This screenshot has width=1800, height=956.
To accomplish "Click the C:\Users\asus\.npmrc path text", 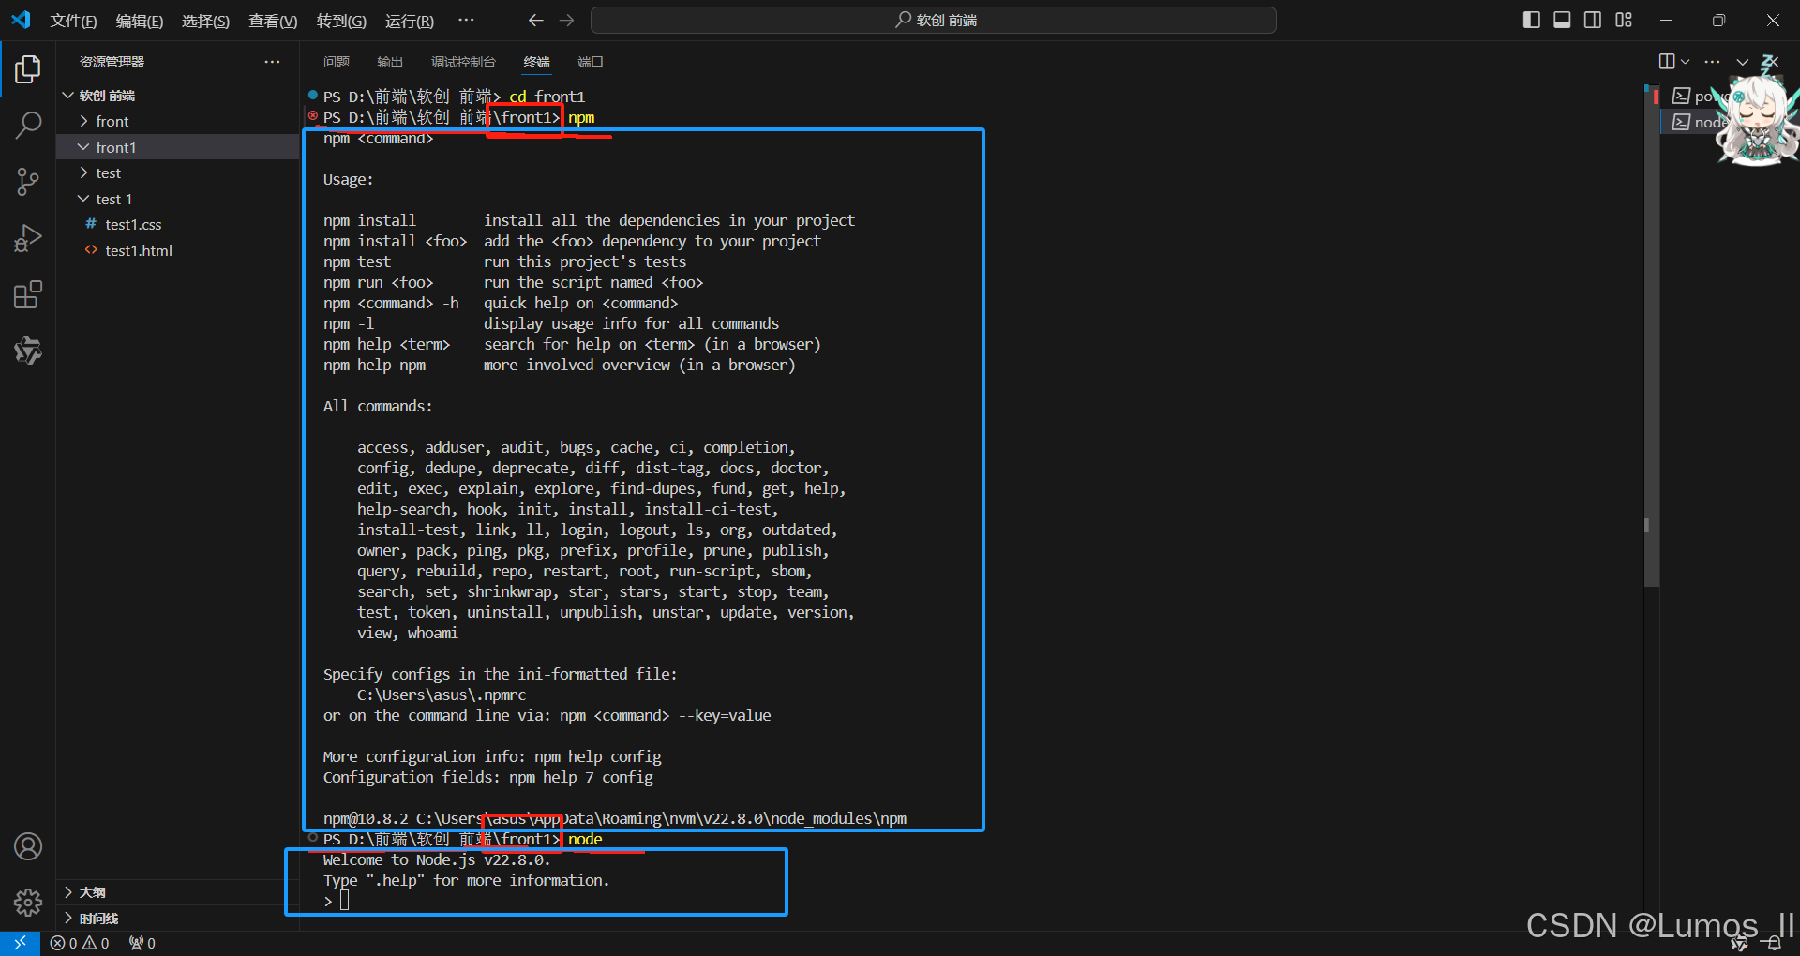I will point(442,695).
